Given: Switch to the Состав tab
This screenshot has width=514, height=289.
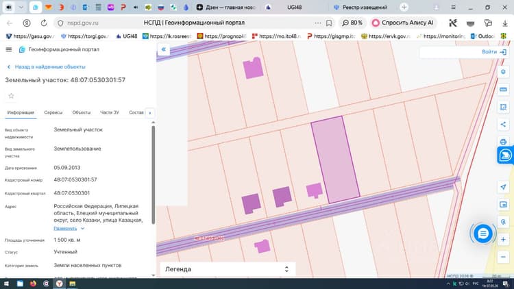Looking at the screenshot, I should click(x=136, y=112).
